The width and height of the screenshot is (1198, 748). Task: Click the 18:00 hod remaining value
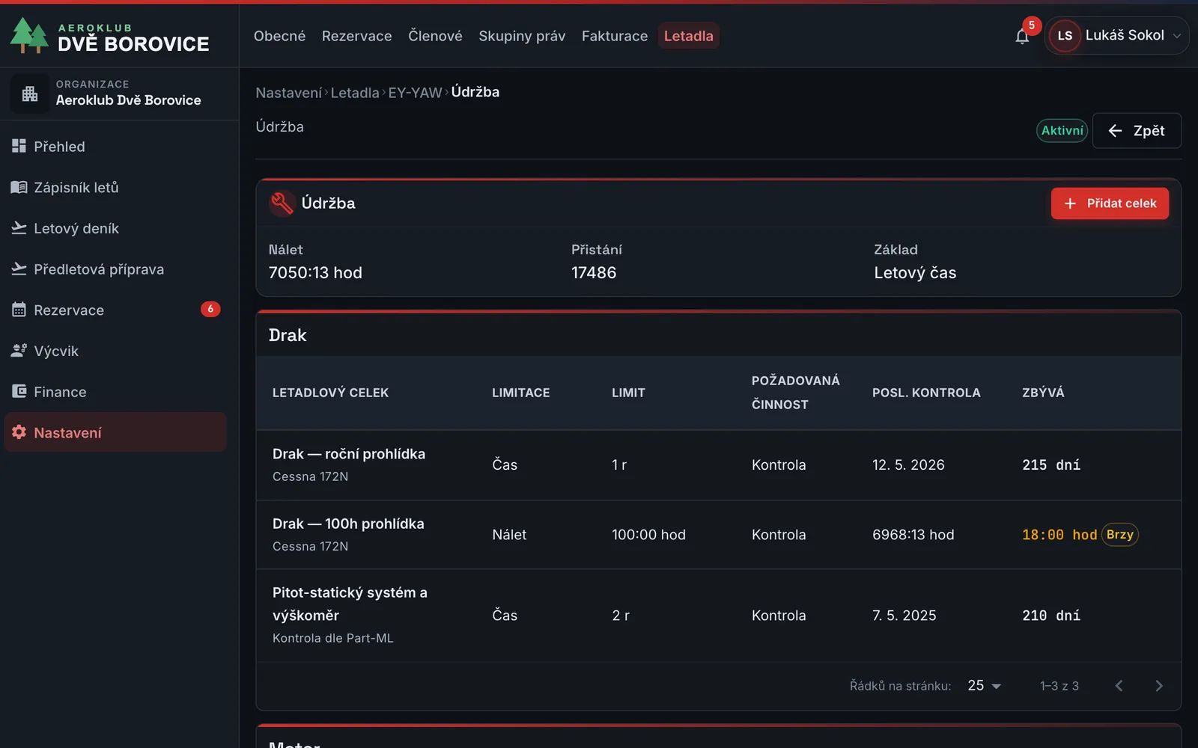[x=1059, y=535]
